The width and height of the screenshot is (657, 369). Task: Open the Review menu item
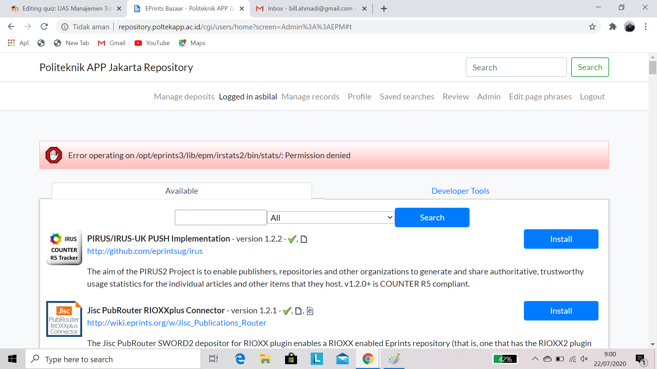(455, 97)
